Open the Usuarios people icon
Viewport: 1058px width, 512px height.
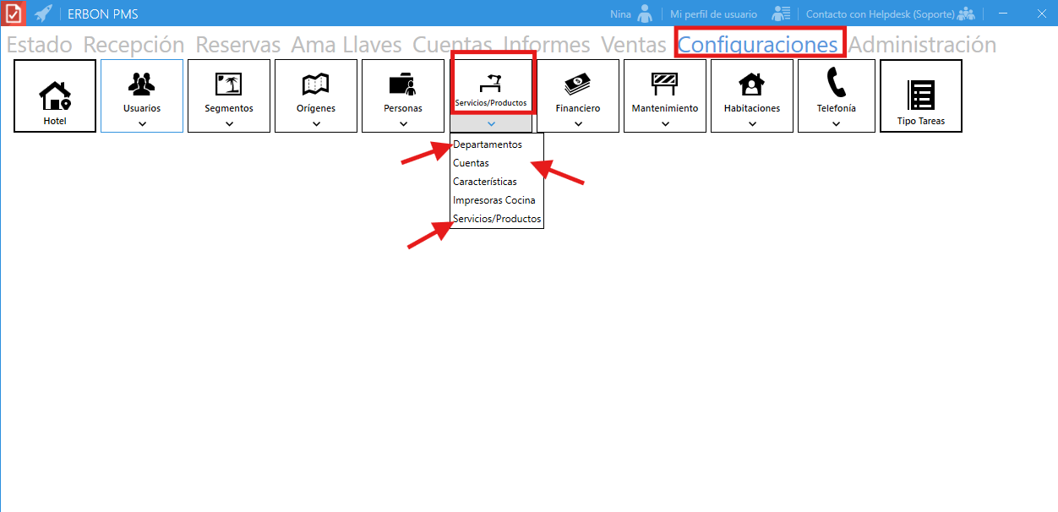142,84
